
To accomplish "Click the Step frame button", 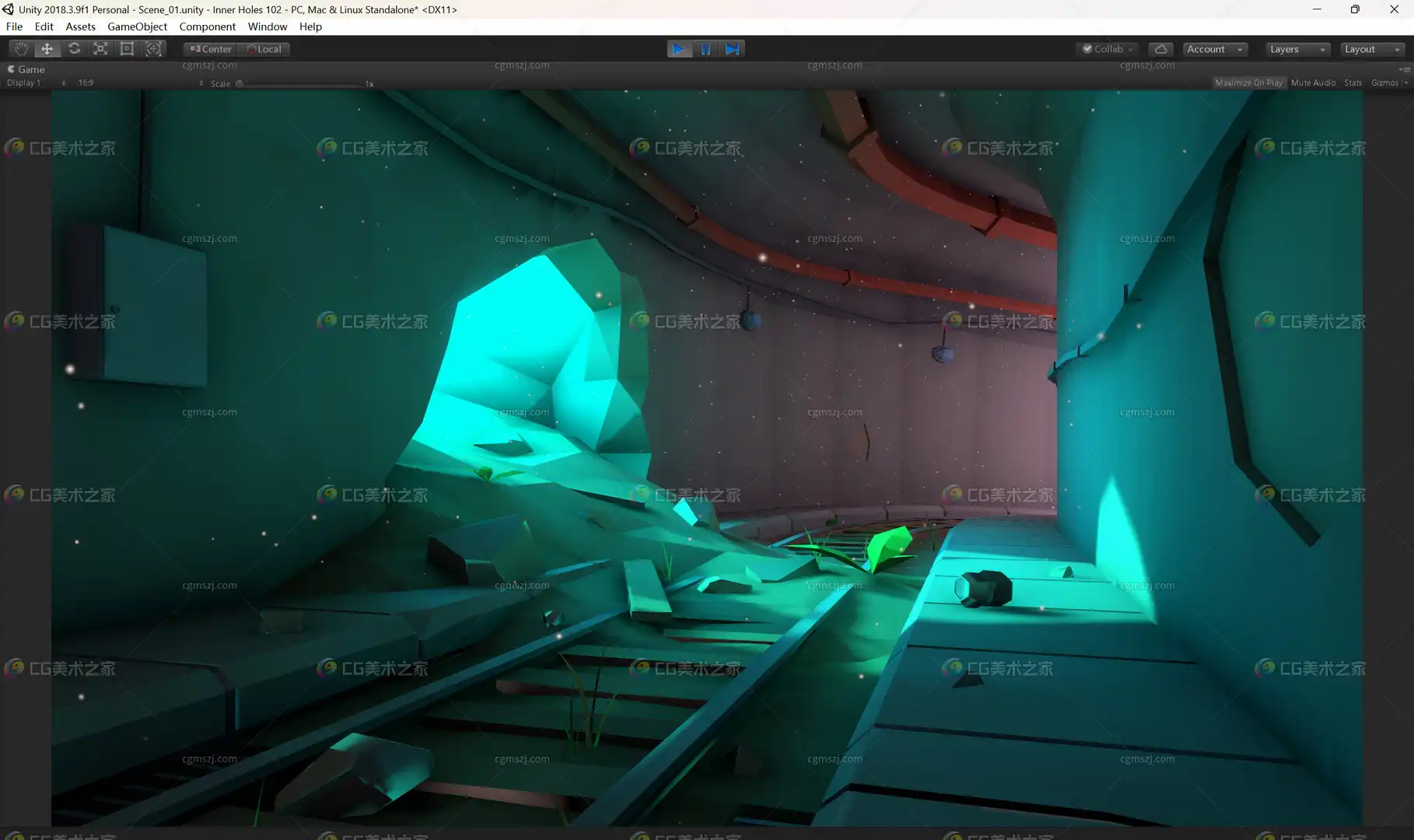I will point(732,49).
